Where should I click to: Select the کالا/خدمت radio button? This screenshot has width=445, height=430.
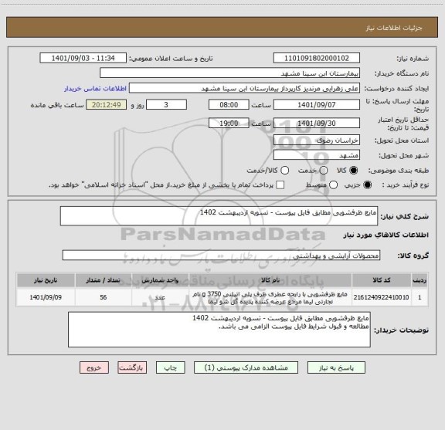(x=284, y=171)
